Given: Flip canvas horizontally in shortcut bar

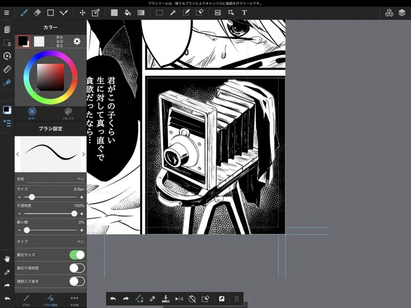Looking at the screenshot, I should coord(179,298).
